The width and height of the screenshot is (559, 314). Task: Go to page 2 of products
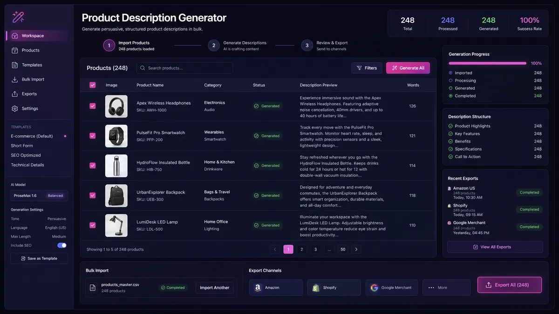(302, 249)
